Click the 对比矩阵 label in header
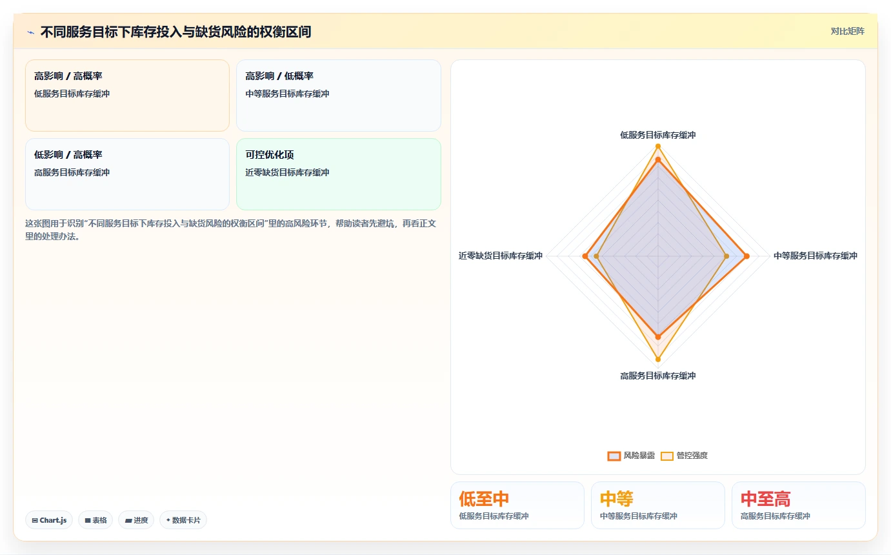This screenshot has height=555, width=891. 847,31
